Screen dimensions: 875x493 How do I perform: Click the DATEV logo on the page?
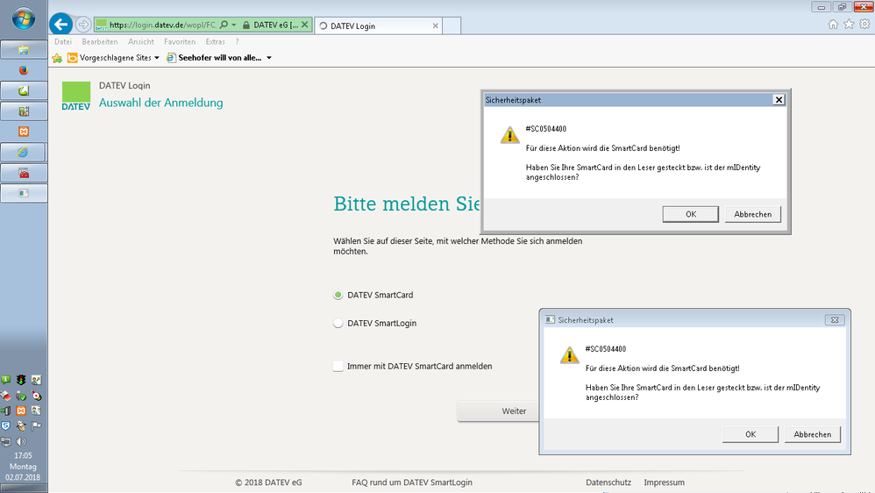point(76,96)
